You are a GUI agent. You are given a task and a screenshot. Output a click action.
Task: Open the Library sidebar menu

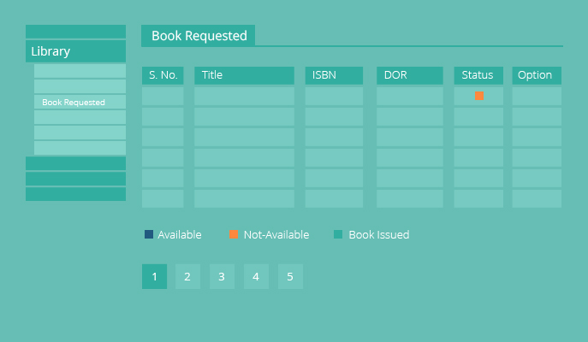tap(75, 51)
